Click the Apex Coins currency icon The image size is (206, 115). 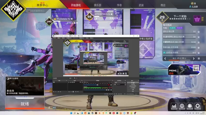point(192,3)
